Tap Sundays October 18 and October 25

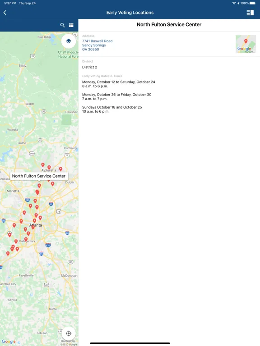tap(112, 107)
